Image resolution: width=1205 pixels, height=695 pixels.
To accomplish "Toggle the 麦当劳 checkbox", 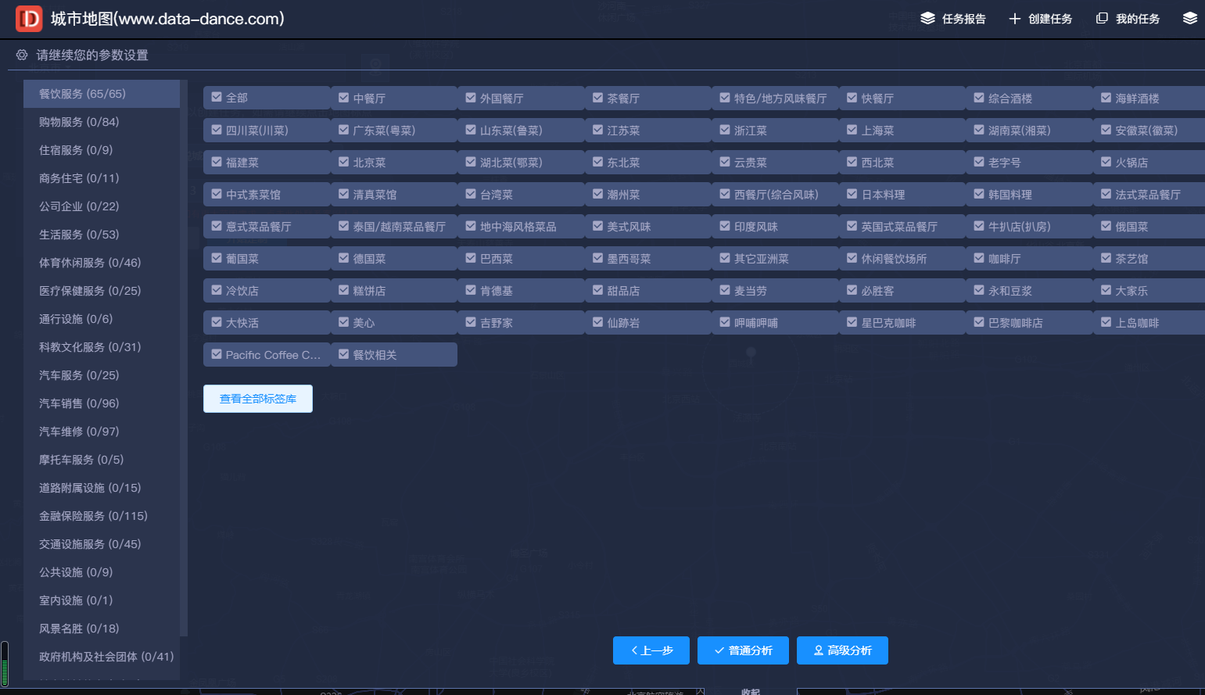I will click(x=725, y=290).
